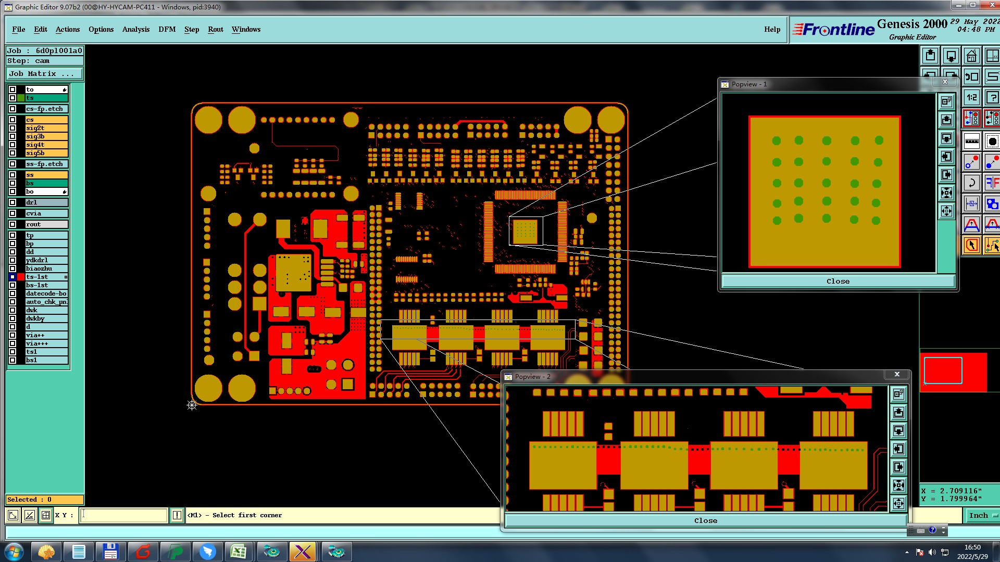1000x562 pixels.
Task: Click the Home view icon
Action: [x=971, y=56]
